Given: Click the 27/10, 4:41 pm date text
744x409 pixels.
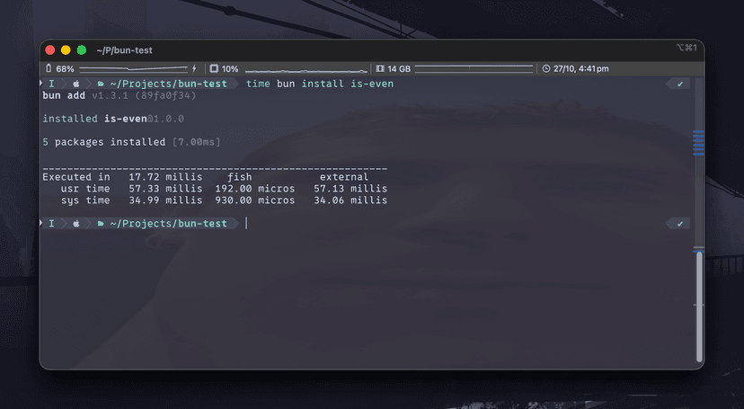Looking at the screenshot, I should (x=581, y=69).
